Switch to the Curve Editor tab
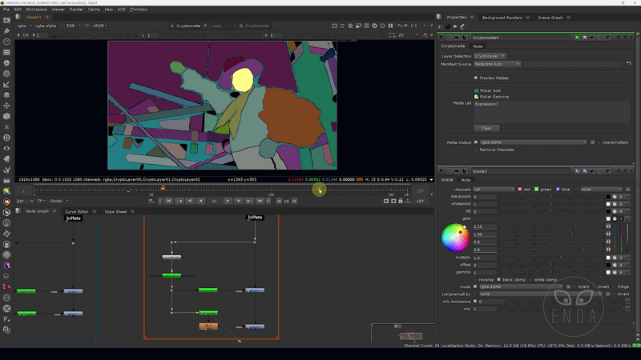The image size is (641, 360). point(76,211)
